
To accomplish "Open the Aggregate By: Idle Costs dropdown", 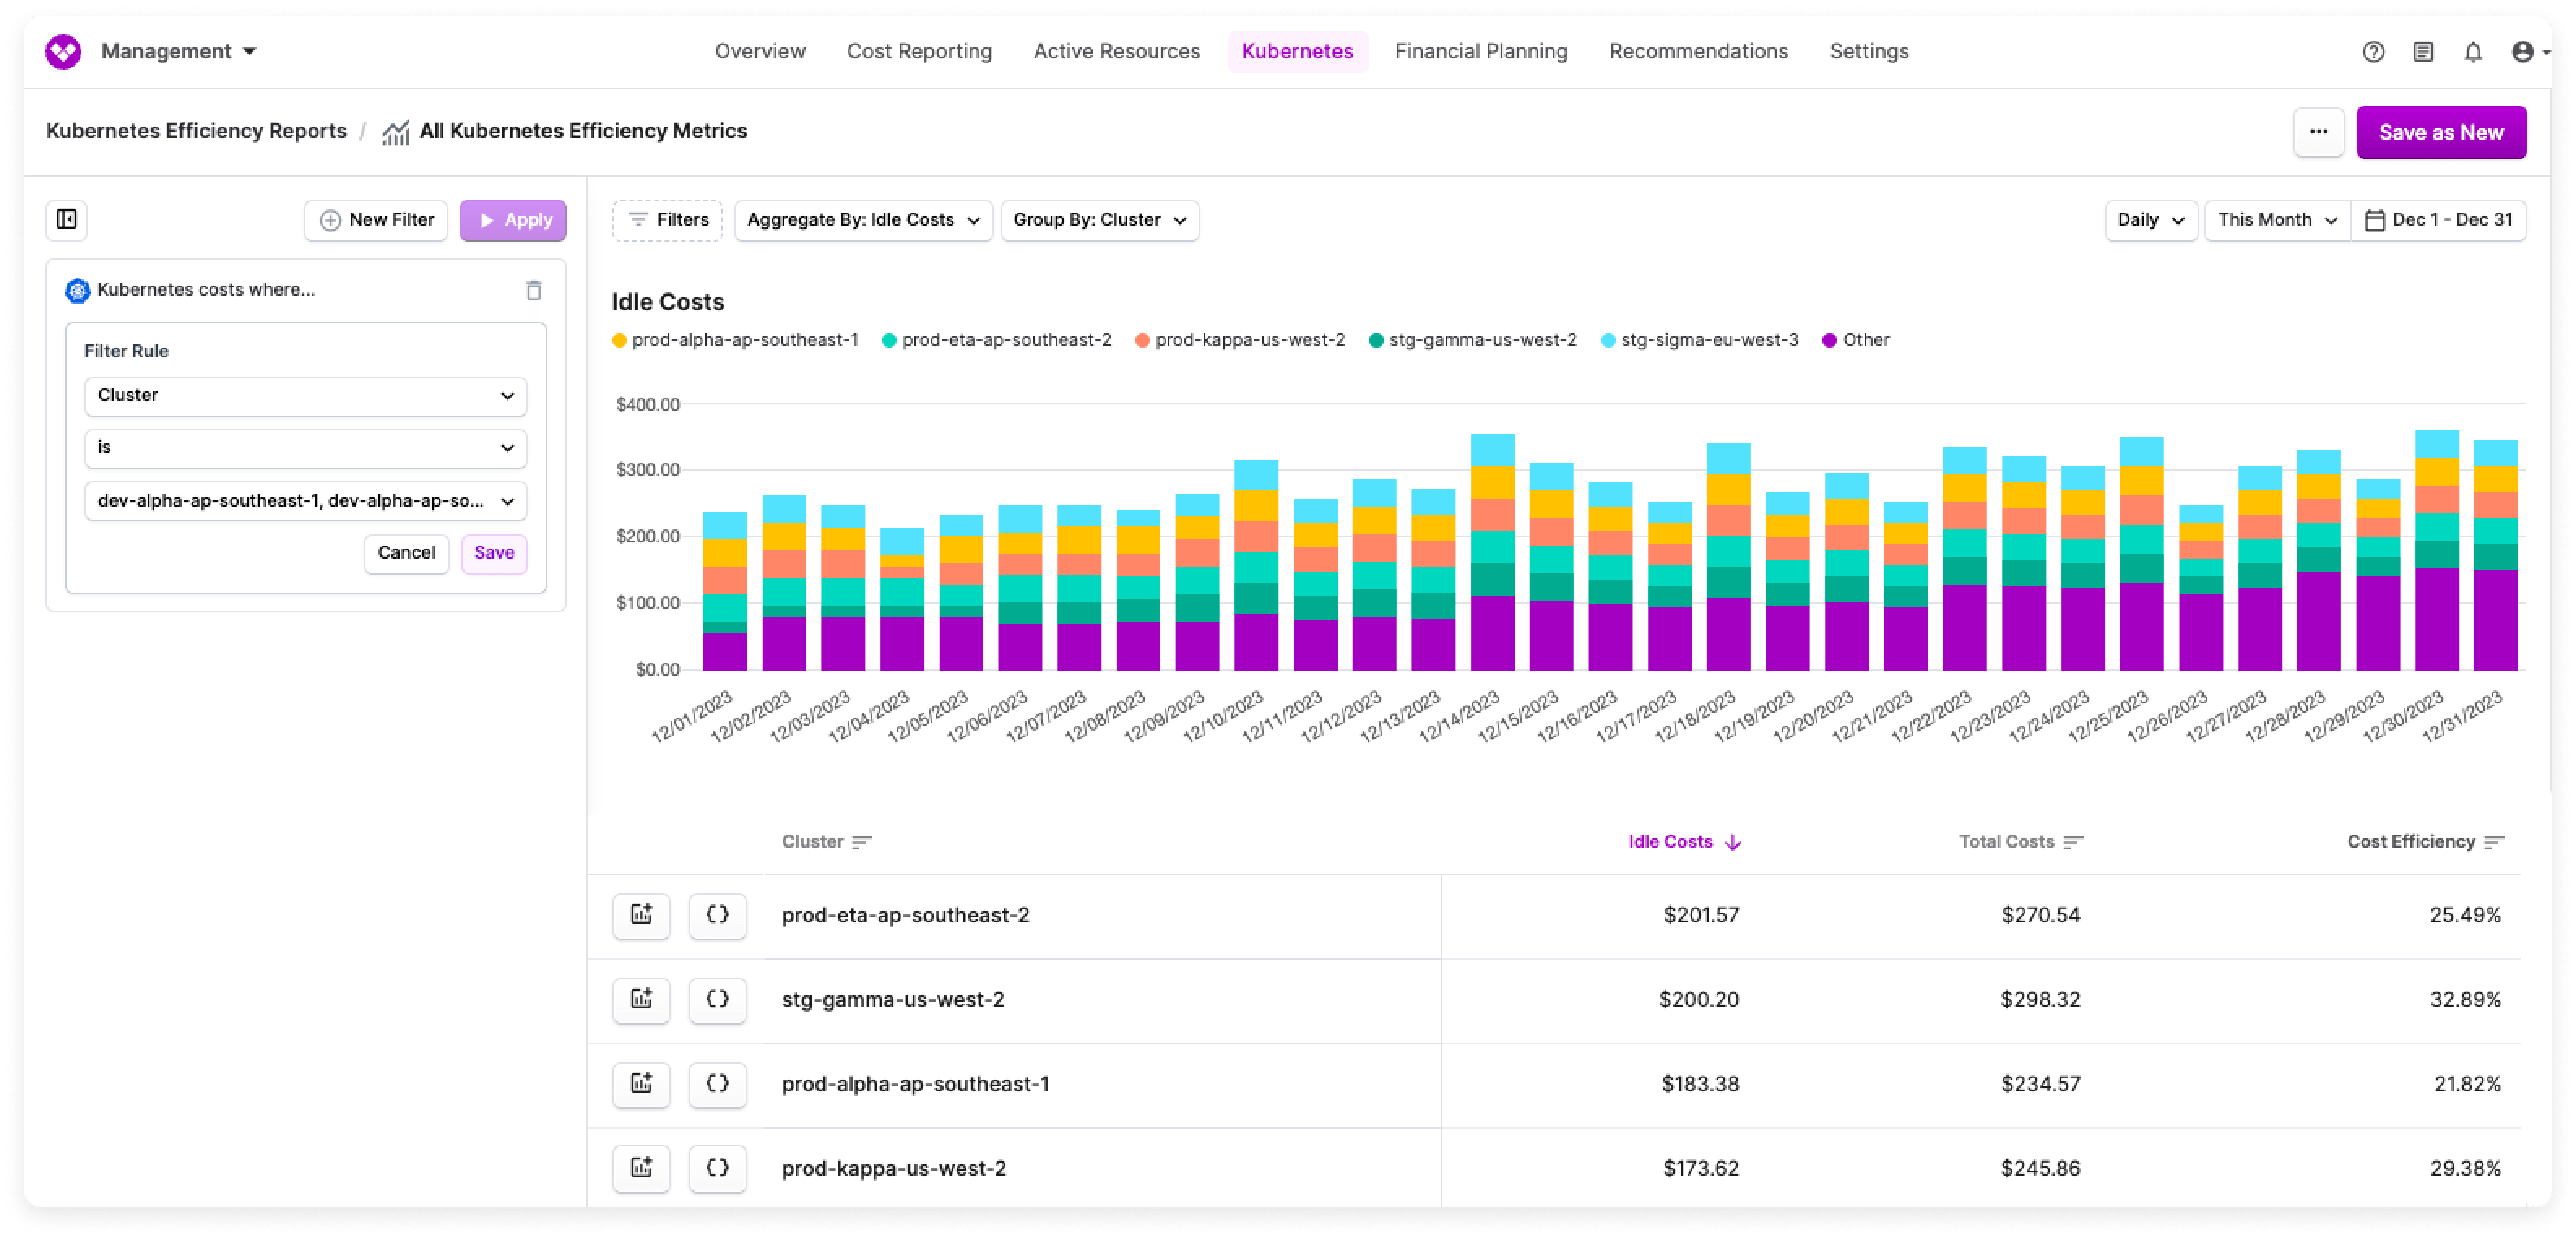I will click(862, 220).
